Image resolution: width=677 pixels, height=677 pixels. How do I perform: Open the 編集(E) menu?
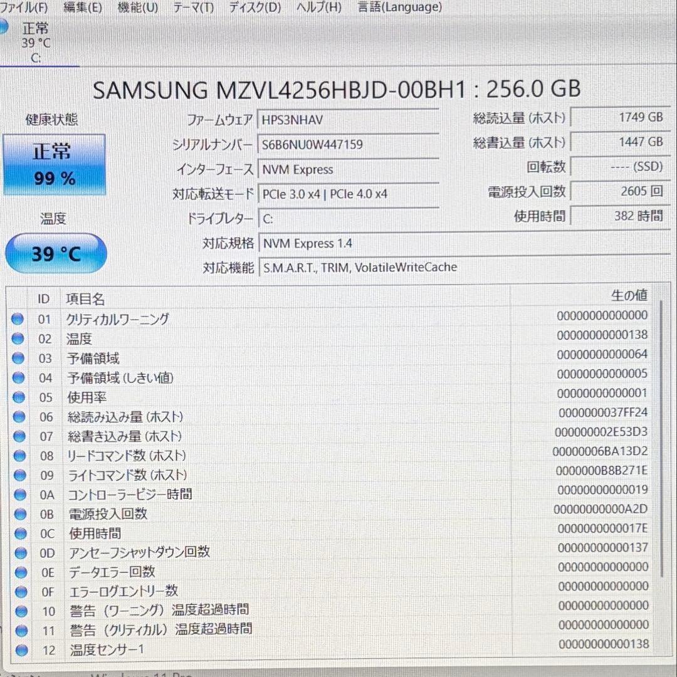tap(83, 8)
